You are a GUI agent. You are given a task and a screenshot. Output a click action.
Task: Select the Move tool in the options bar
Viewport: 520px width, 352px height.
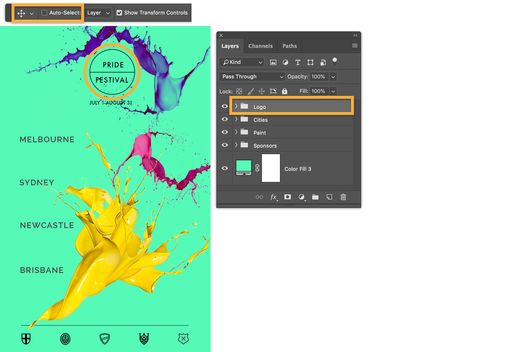pos(21,13)
